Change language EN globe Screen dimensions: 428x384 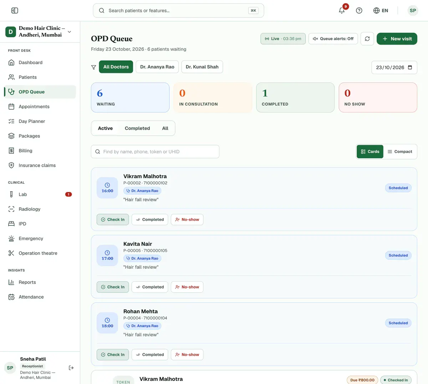(381, 11)
